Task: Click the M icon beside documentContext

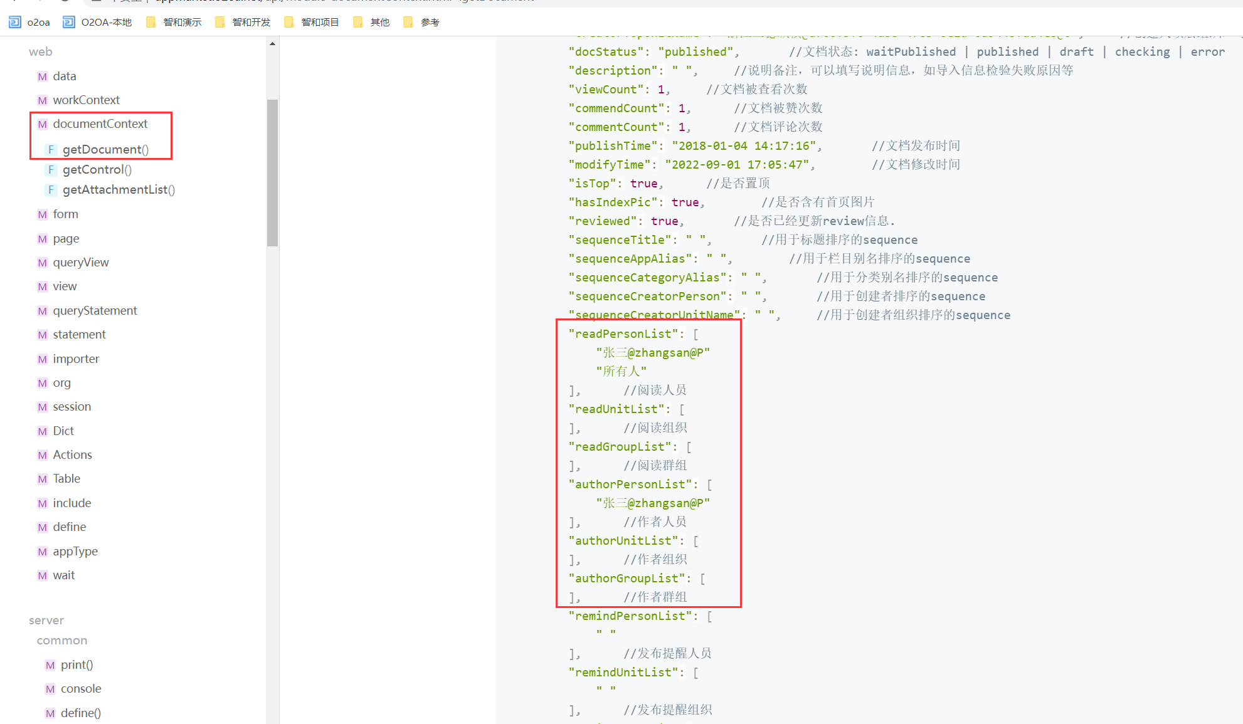Action: click(x=43, y=124)
